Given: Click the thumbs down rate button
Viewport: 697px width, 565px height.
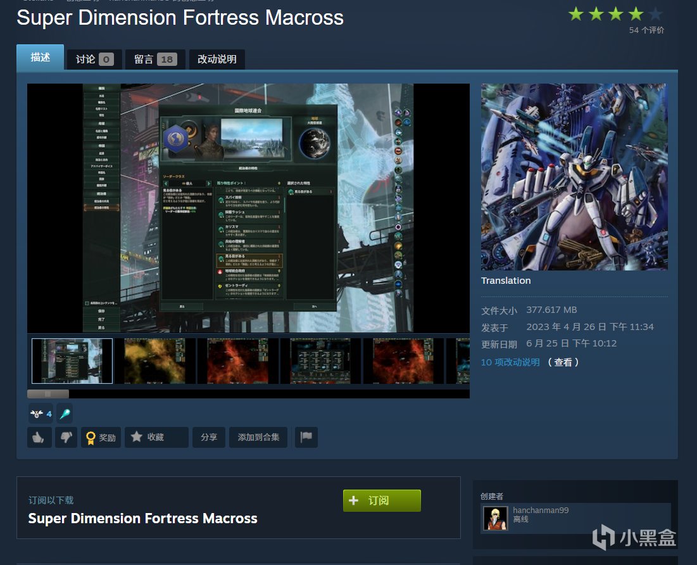Looking at the screenshot, I should [x=66, y=437].
